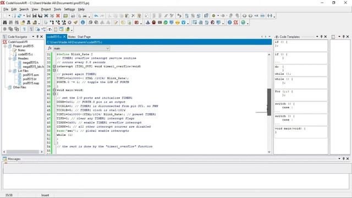Open Code Templates panel options arrow
The image size is (352, 198).
click(x=317, y=37)
